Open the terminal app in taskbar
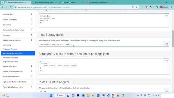 coord(103,95)
